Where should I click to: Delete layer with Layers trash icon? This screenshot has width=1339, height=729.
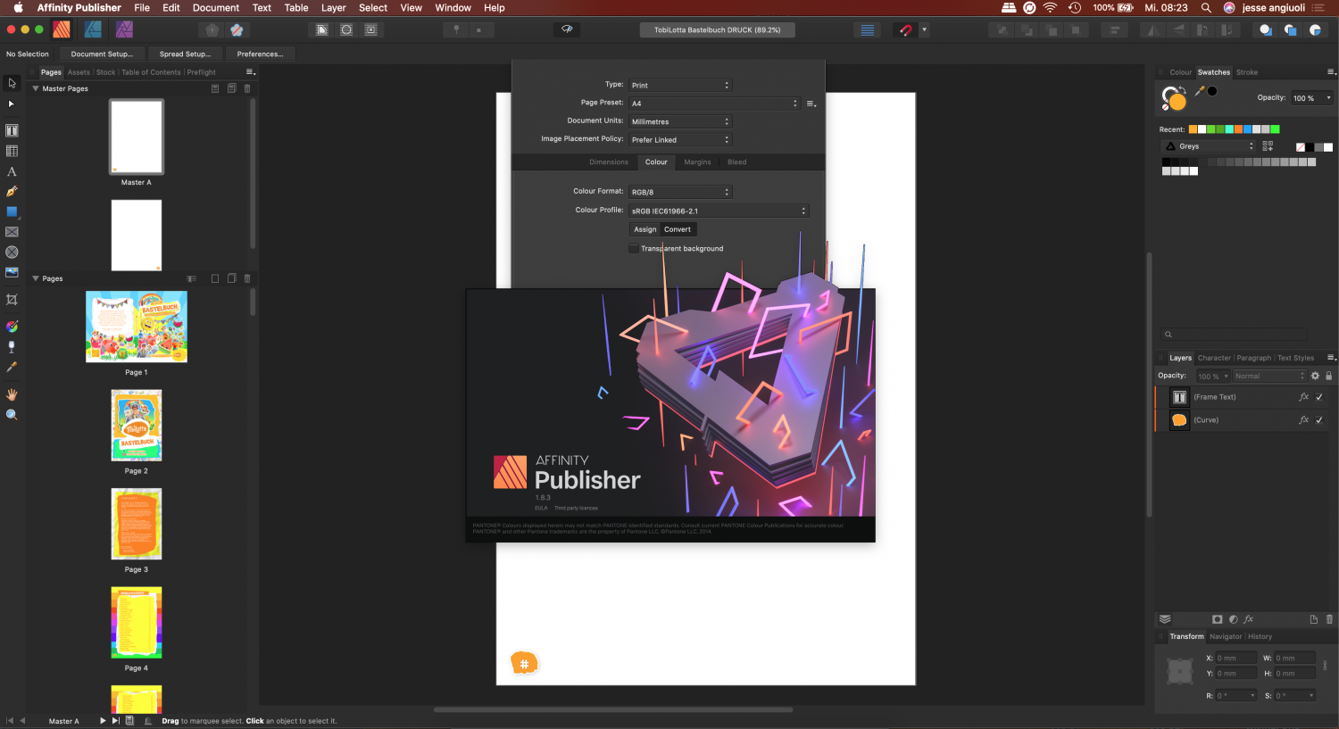point(1329,619)
